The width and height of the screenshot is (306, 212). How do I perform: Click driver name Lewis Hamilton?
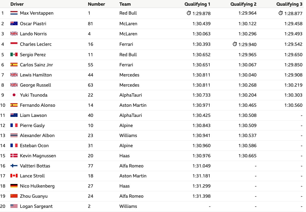36,75
